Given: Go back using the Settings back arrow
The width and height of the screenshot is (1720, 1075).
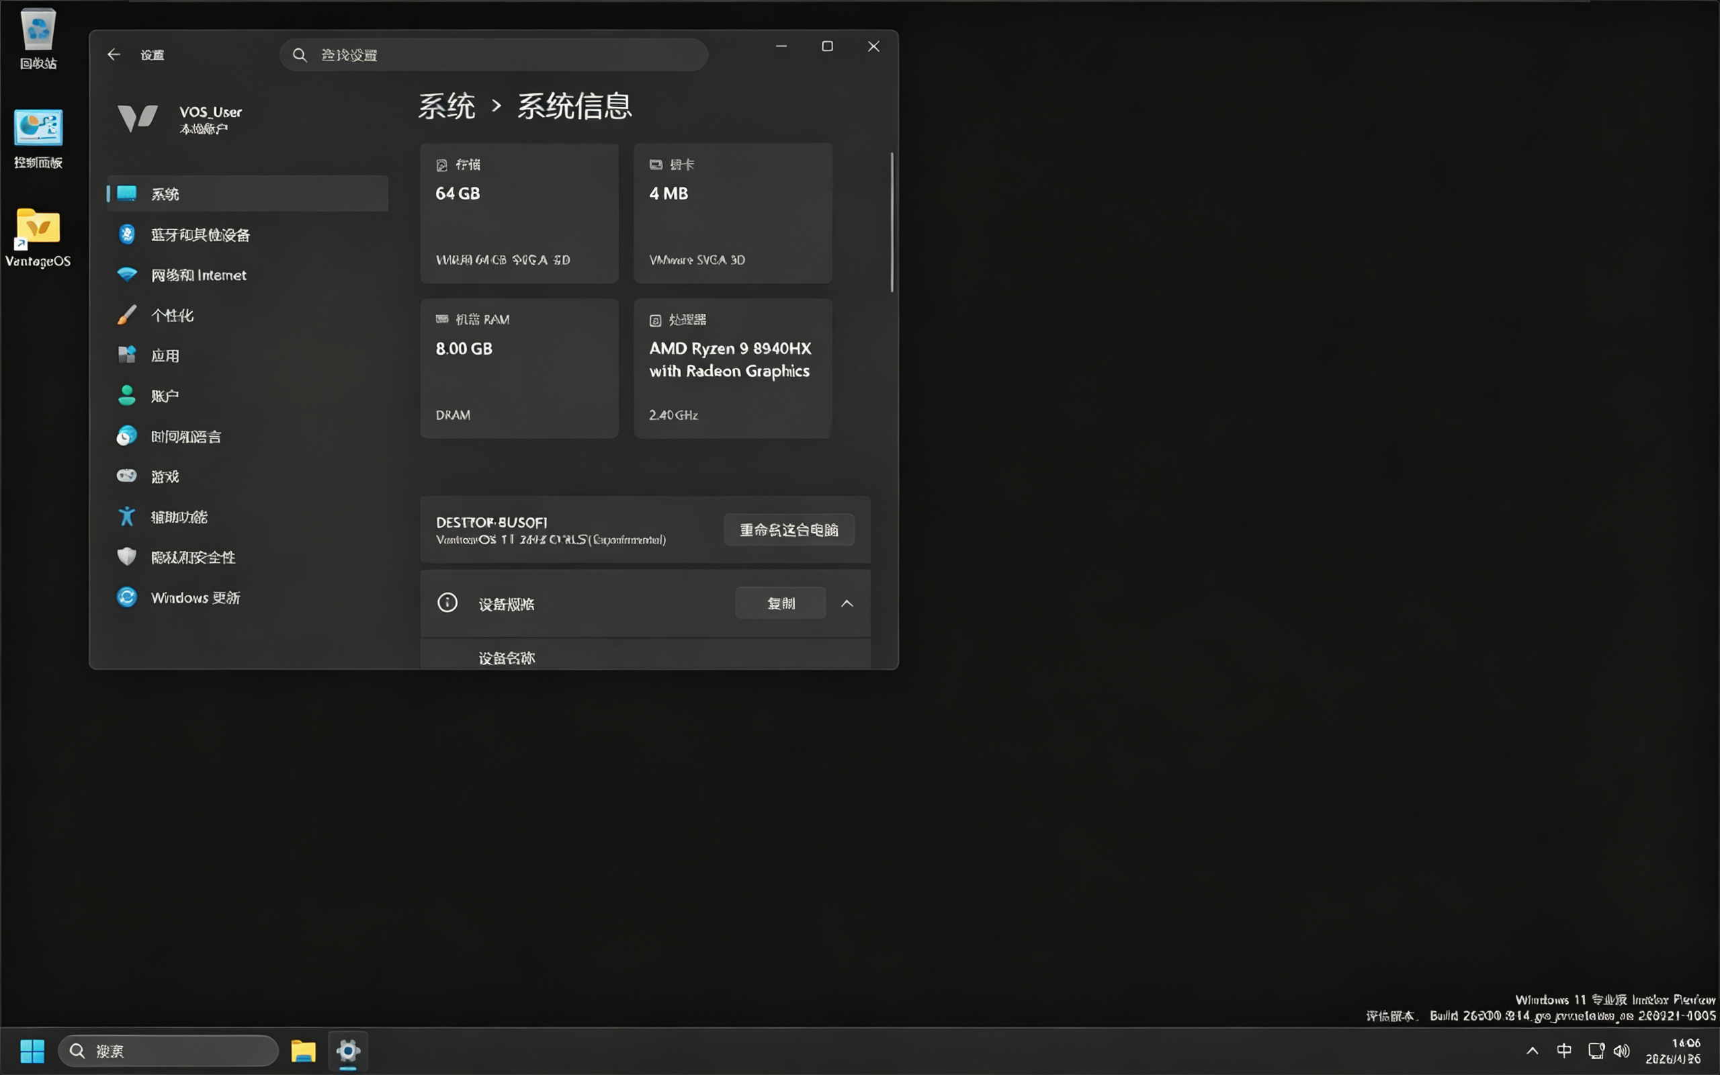Looking at the screenshot, I should [114, 54].
